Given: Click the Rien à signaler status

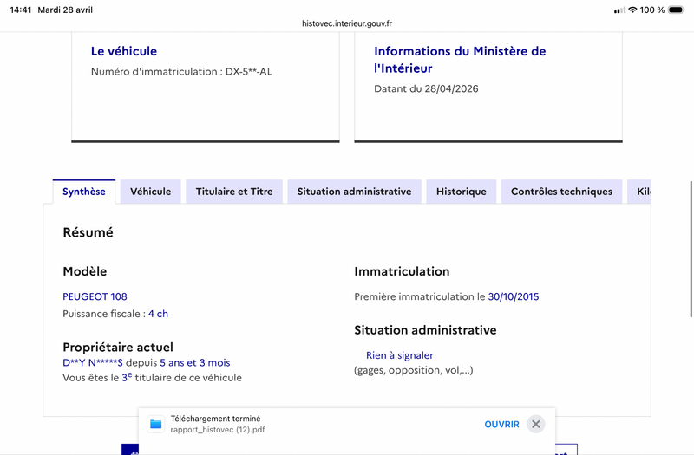Looking at the screenshot, I should [399, 355].
